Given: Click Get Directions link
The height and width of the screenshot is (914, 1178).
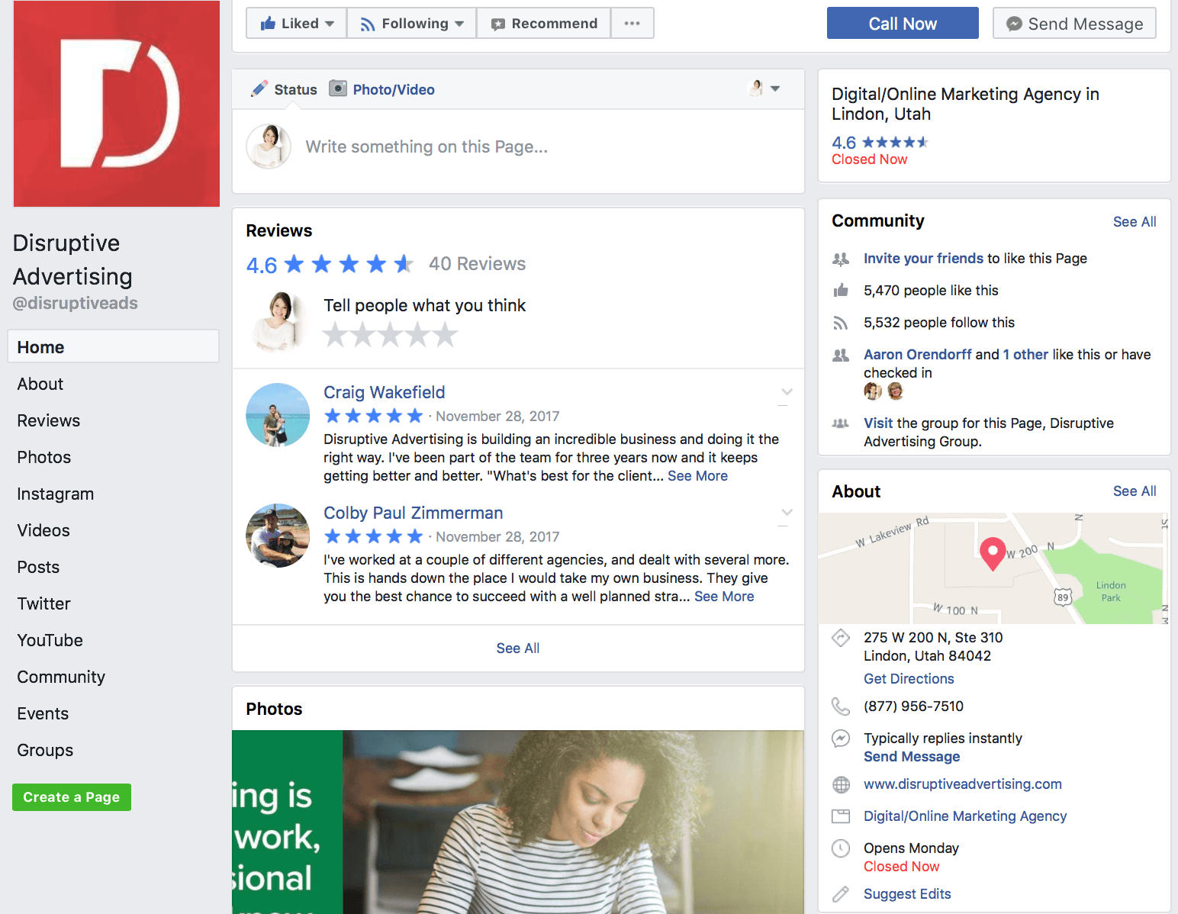Looking at the screenshot, I should 909,679.
